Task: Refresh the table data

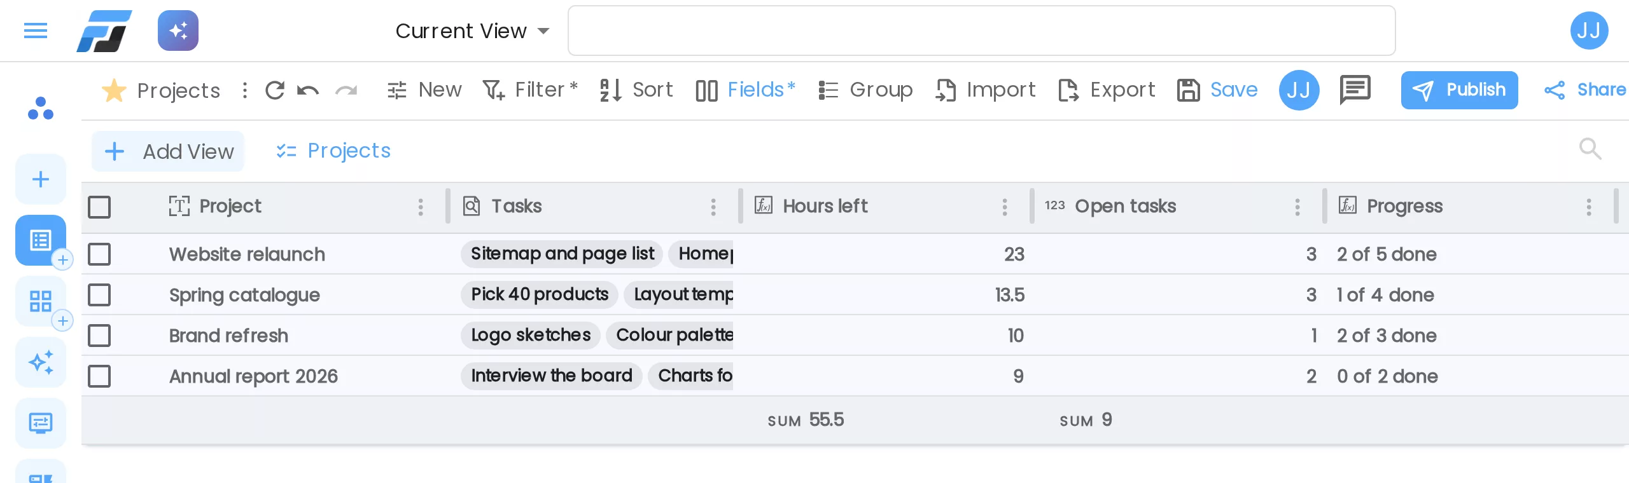Action: (275, 90)
